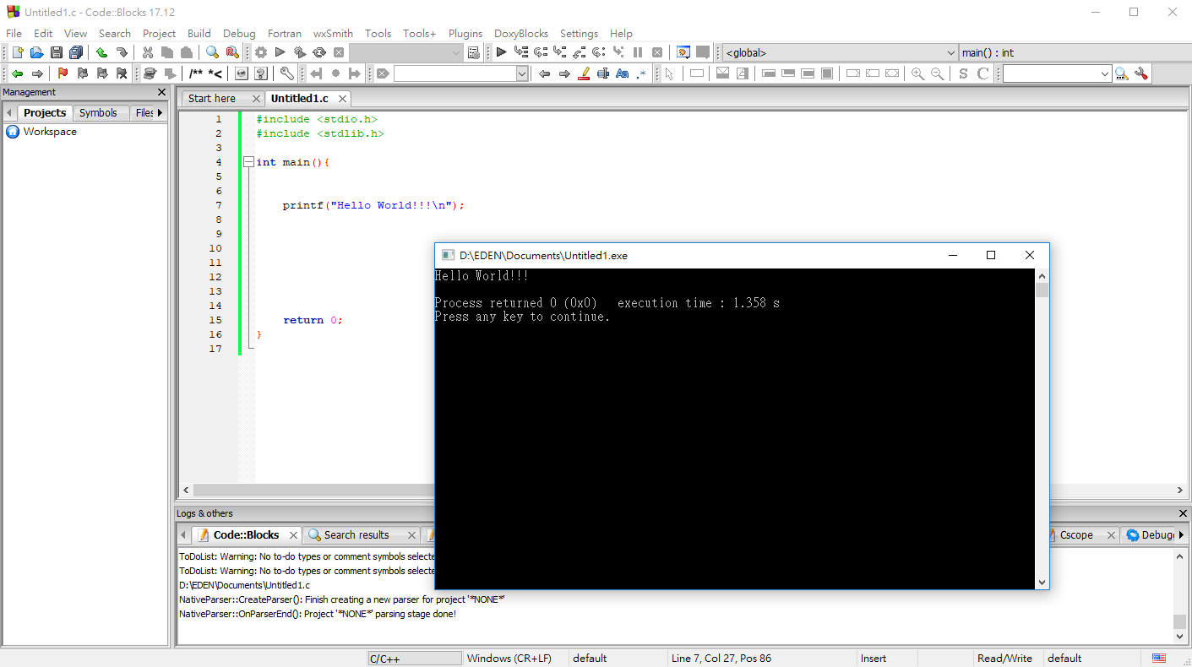This screenshot has height=667, width=1192.
Task: Click the green Undo arrow icon
Action: [x=101, y=52]
